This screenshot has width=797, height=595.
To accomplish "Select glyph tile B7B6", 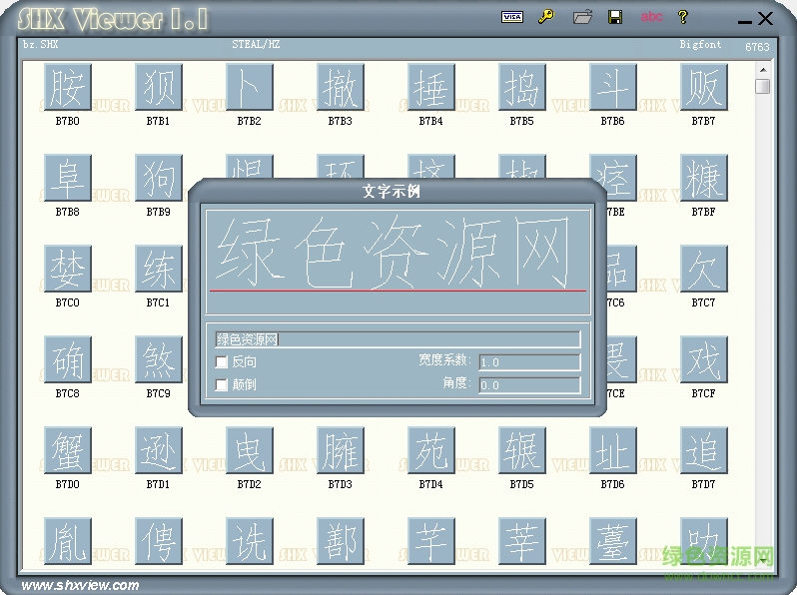I will coord(613,87).
